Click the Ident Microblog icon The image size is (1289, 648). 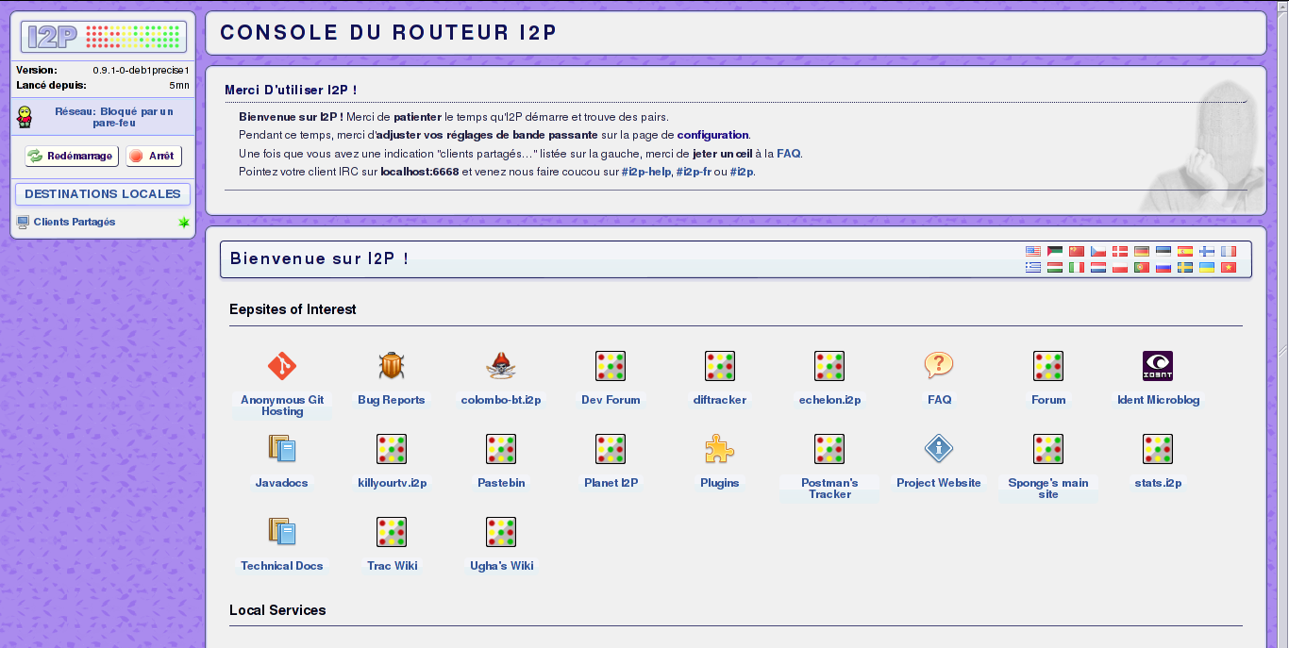pos(1158,366)
